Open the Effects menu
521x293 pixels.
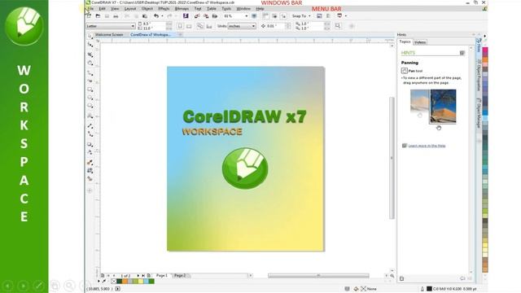[164, 9]
